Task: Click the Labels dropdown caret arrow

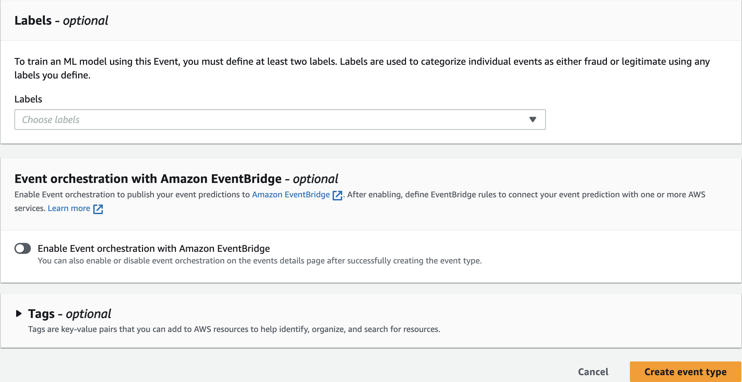Action: point(532,120)
